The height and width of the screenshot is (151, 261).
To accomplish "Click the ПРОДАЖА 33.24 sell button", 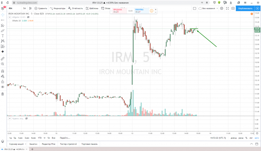I will click(119, 11).
